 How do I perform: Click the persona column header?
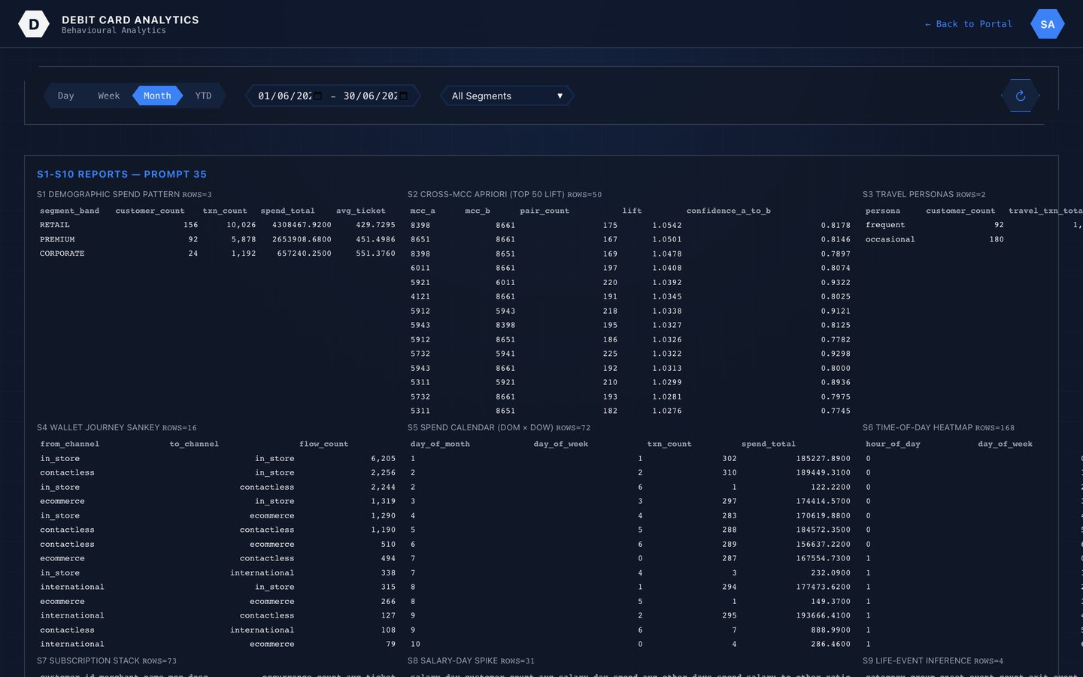(883, 211)
